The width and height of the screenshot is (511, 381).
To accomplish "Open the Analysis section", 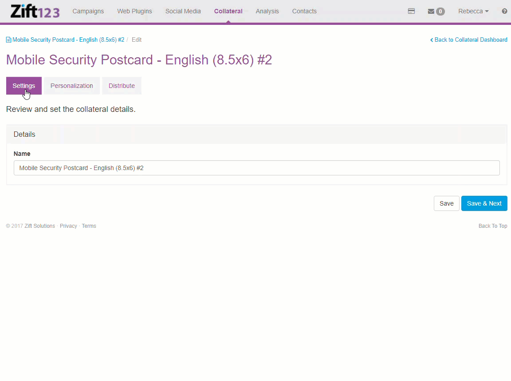I will 267,11.
